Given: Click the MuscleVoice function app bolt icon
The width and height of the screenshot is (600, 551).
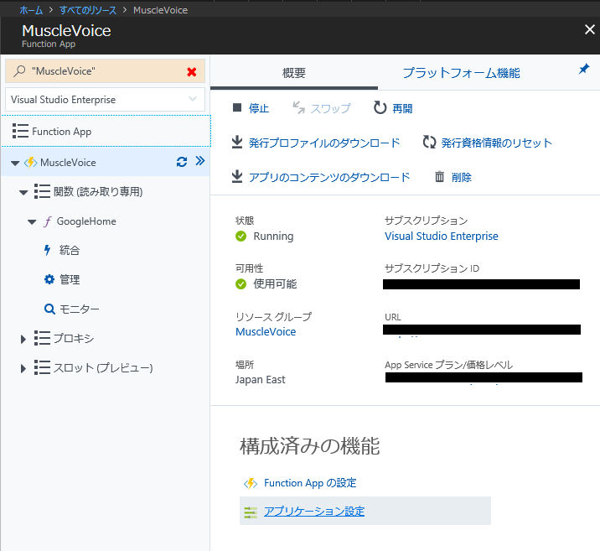Looking at the screenshot, I should coord(31,163).
